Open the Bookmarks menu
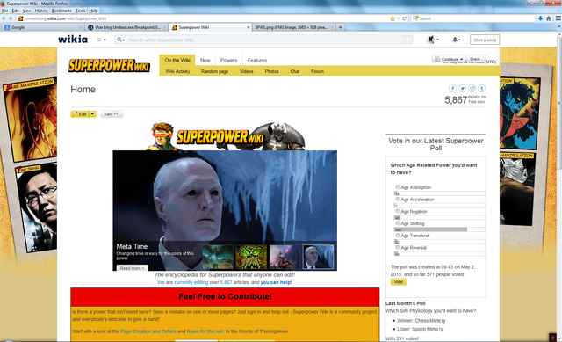 point(61,11)
